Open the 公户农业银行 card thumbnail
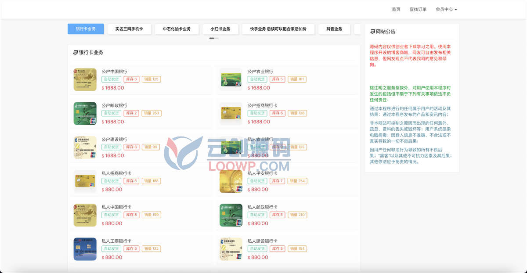This screenshot has width=527, height=273. [231, 80]
